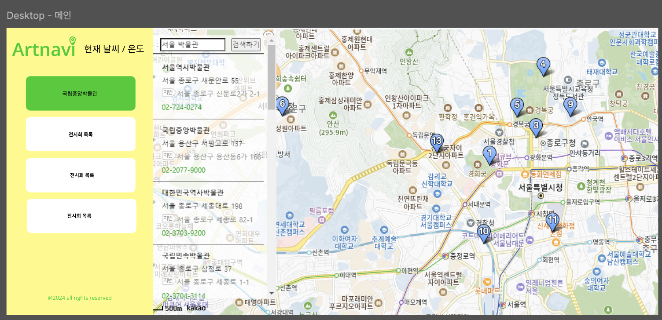The image size is (662, 320).
Task: Click the 검색하기 search button
Action: click(246, 44)
